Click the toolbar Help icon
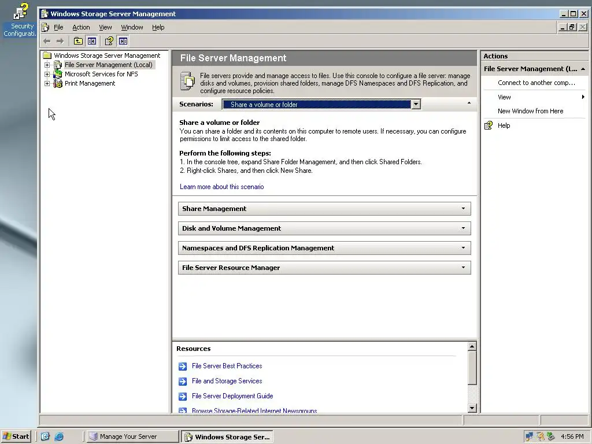The width and height of the screenshot is (592, 444). [x=109, y=41]
